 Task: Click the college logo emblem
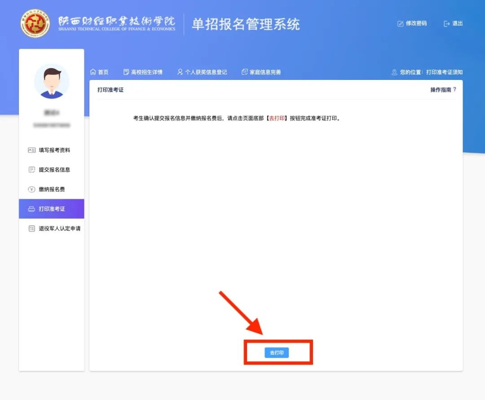(35, 23)
